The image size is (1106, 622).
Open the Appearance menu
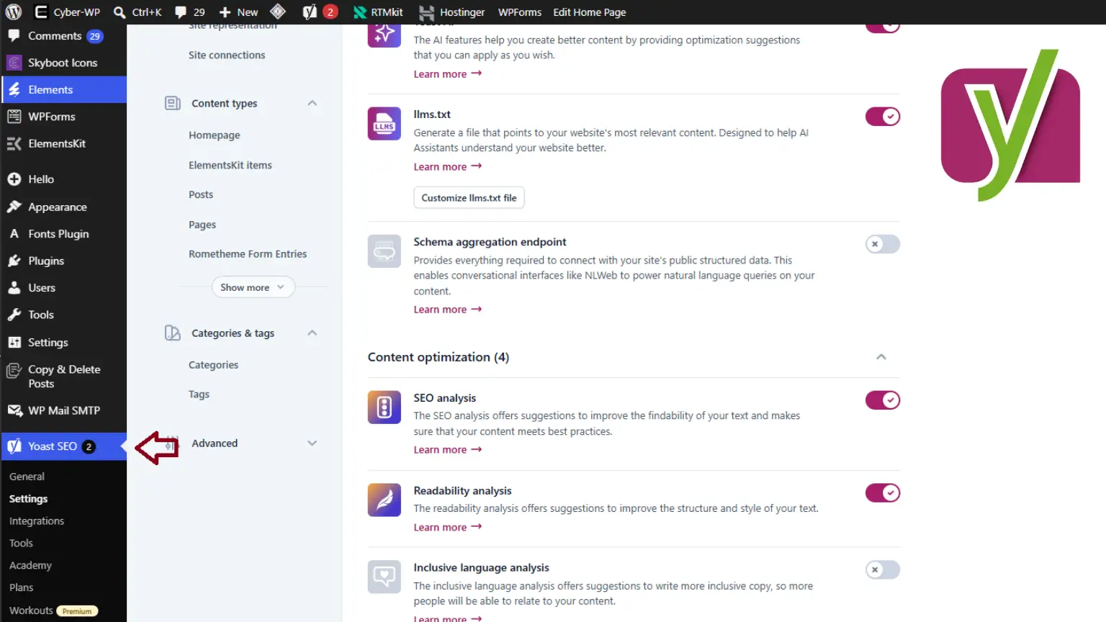click(x=63, y=207)
